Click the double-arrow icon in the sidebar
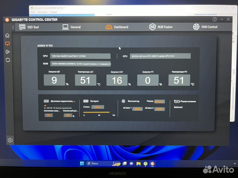This screenshot has height=178, width=238. (x=8, y=52)
